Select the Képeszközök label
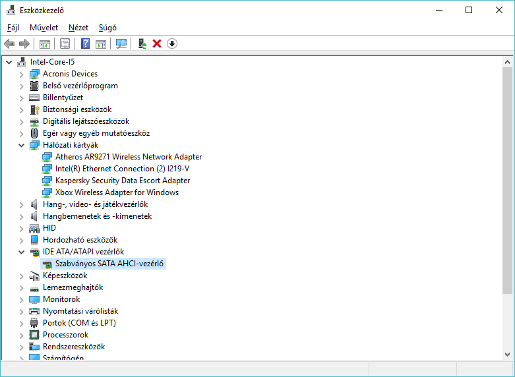 (65, 275)
